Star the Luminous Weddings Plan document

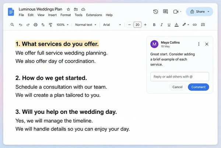[x=69, y=10]
